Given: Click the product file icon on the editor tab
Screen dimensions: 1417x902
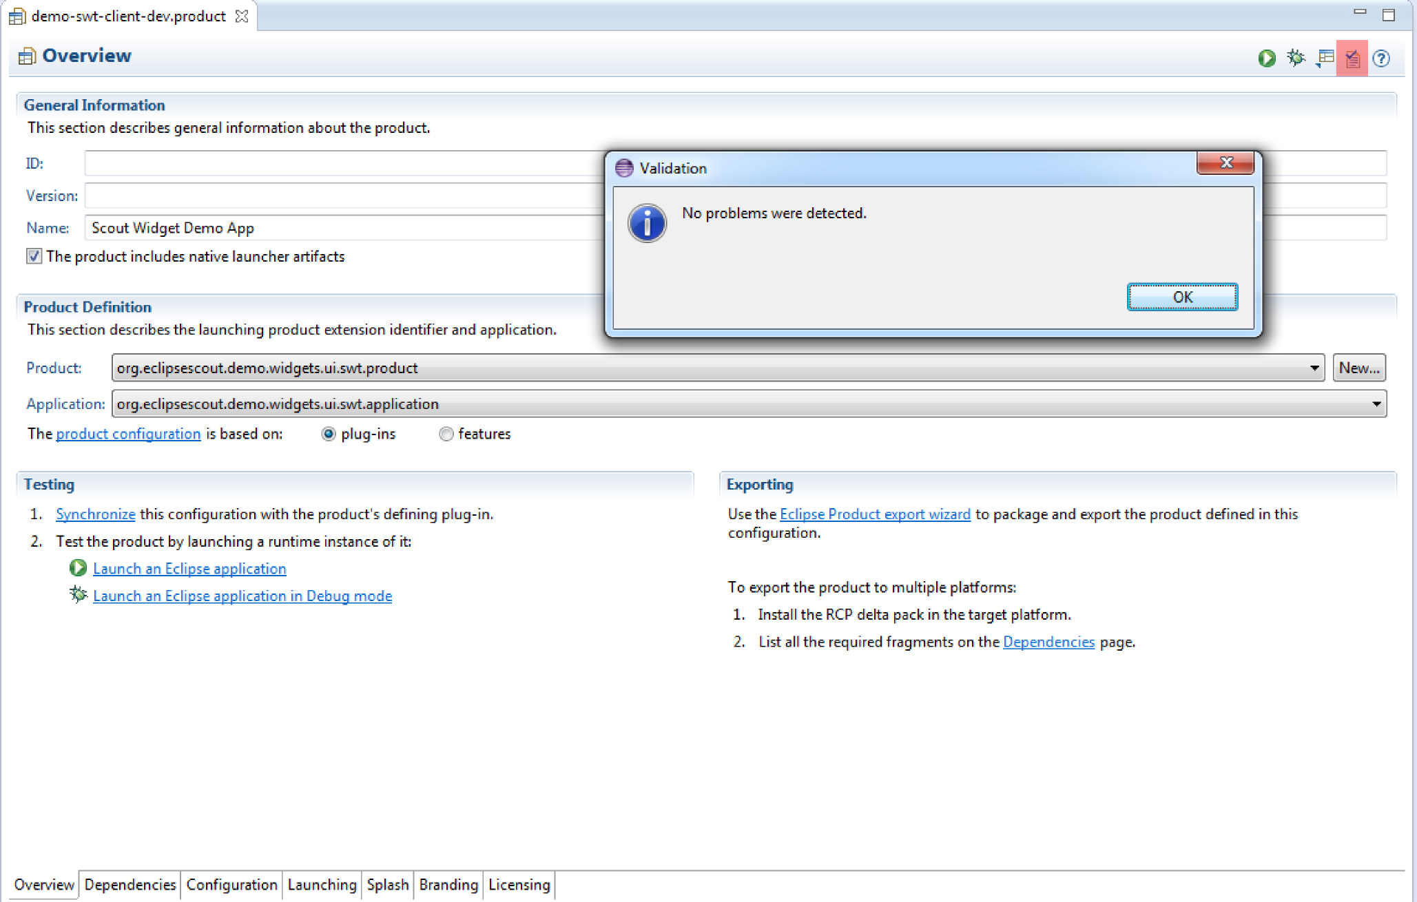Looking at the screenshot, I should 17,16.
